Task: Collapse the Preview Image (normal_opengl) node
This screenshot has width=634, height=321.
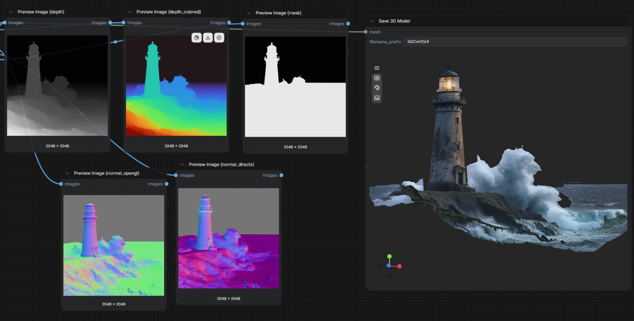Action: pyautogui.click(x=67, y=173)
